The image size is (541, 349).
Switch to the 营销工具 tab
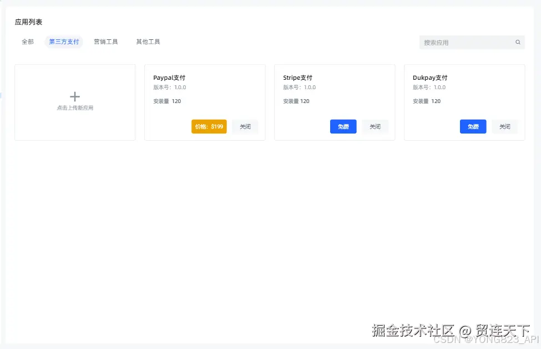point(106,42)
